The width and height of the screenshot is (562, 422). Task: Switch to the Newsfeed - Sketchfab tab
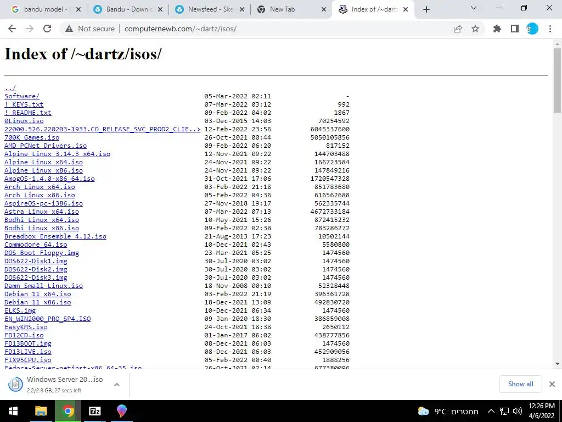point(209,9)
